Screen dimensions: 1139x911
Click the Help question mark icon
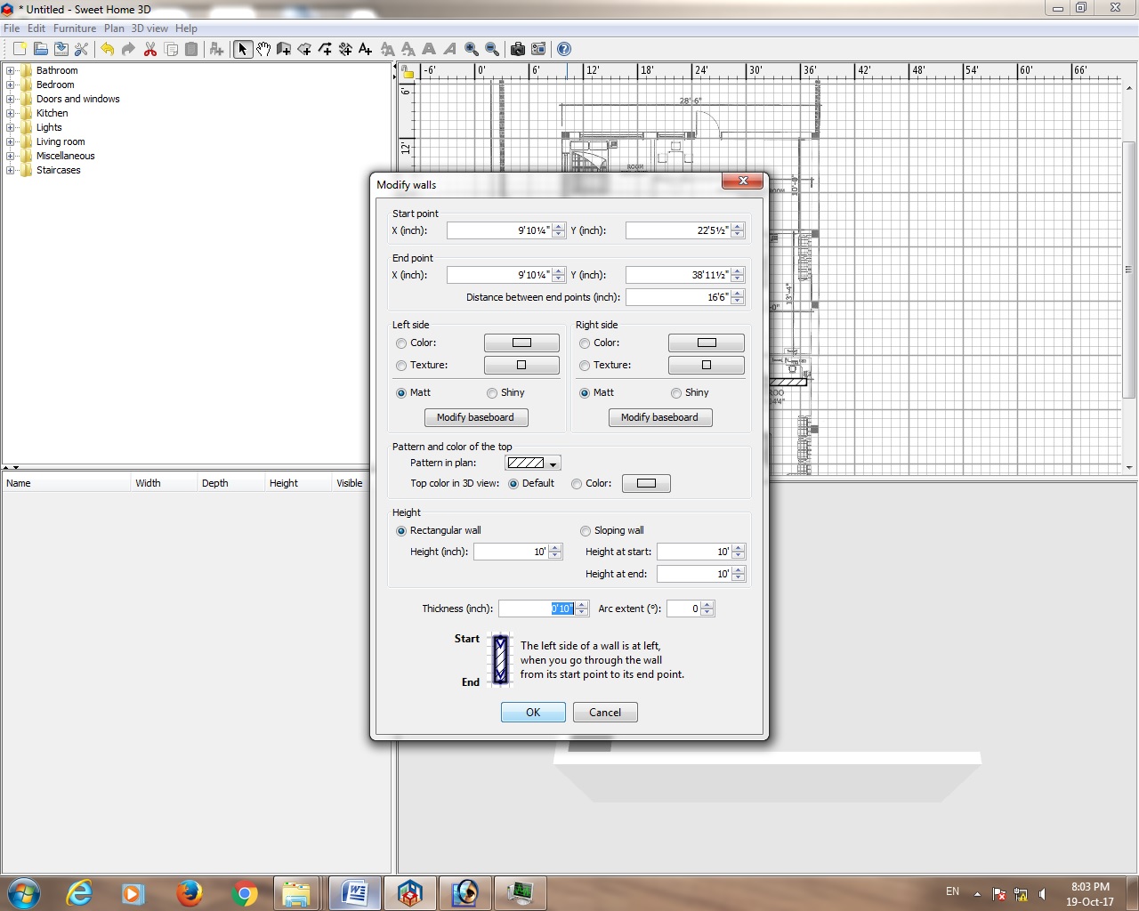tap(563, 49)
